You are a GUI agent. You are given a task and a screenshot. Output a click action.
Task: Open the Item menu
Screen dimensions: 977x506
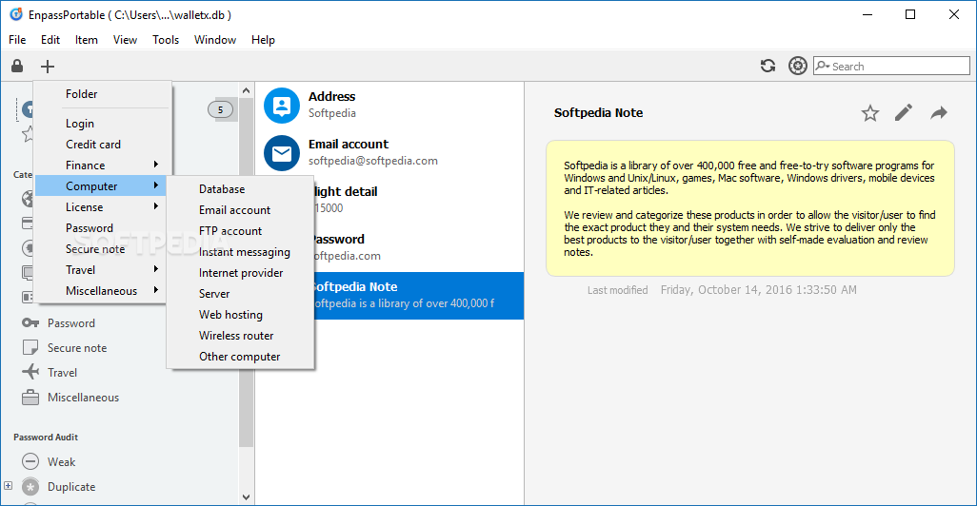[87, 40]
